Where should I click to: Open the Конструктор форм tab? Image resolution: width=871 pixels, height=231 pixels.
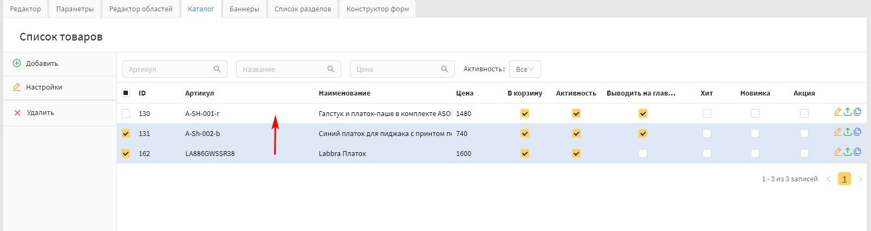pos(378,9)
